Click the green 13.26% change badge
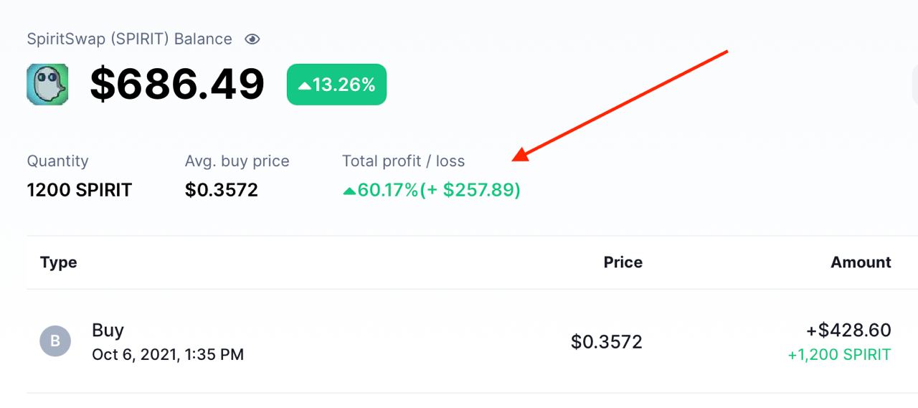This screenshot has width=918, height=408. click(336, 85)
